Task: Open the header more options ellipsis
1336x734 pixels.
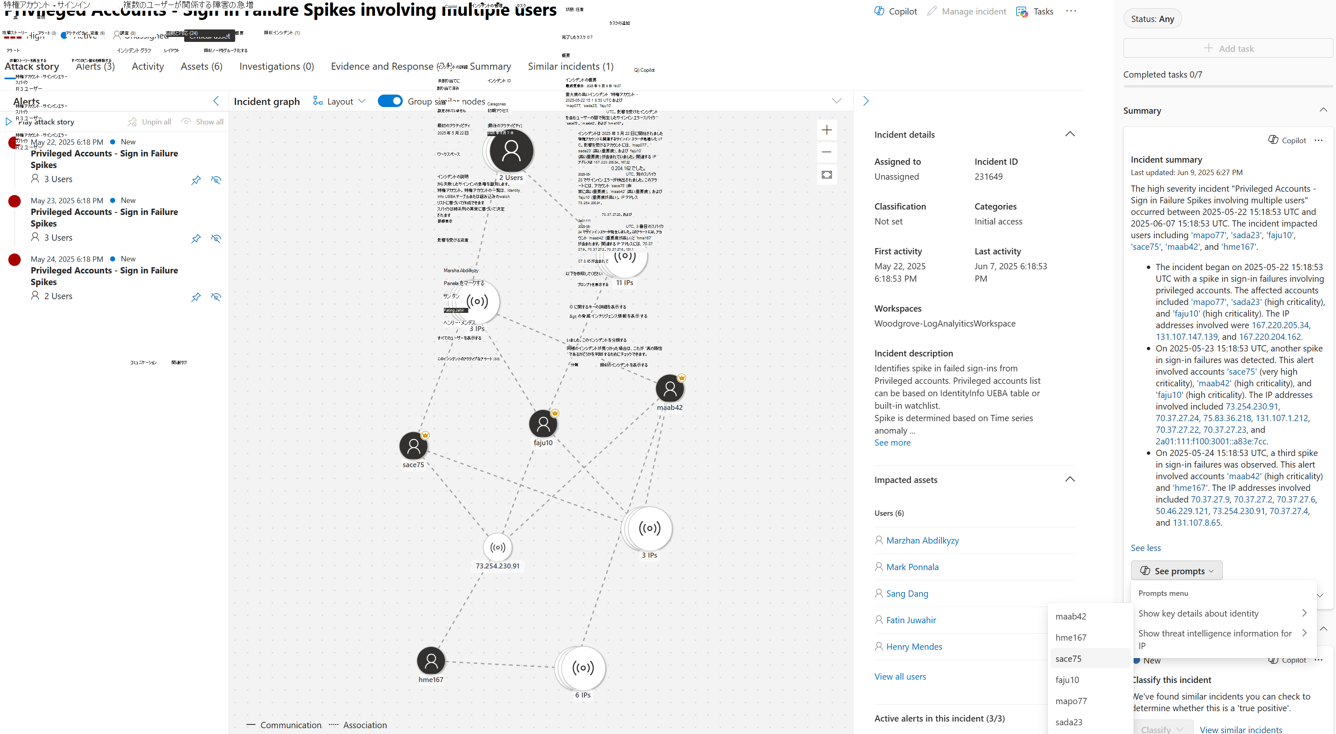Action: click(1071, 11)
